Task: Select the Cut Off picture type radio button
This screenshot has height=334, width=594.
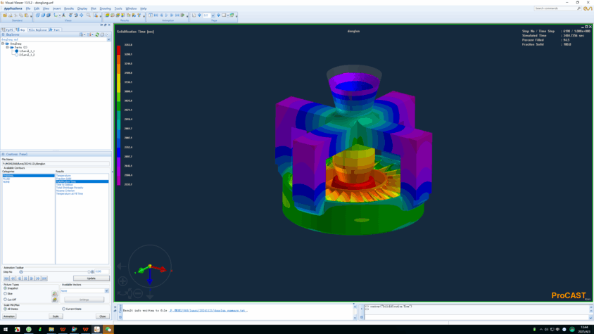Action: pyautogui.click(x=6, y=299)
